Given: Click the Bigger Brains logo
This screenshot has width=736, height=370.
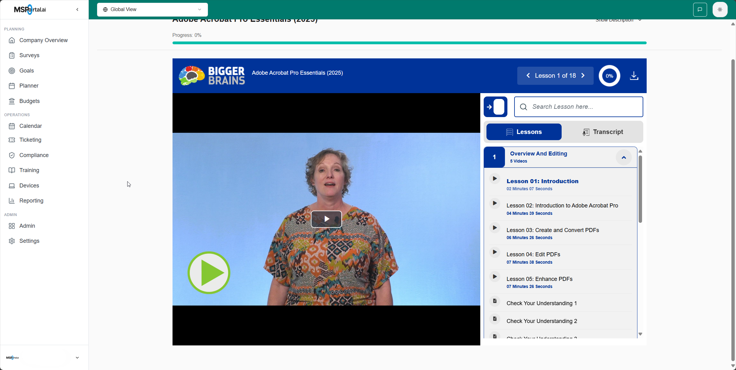Looking at the screenshot, I should coord(212,76).
